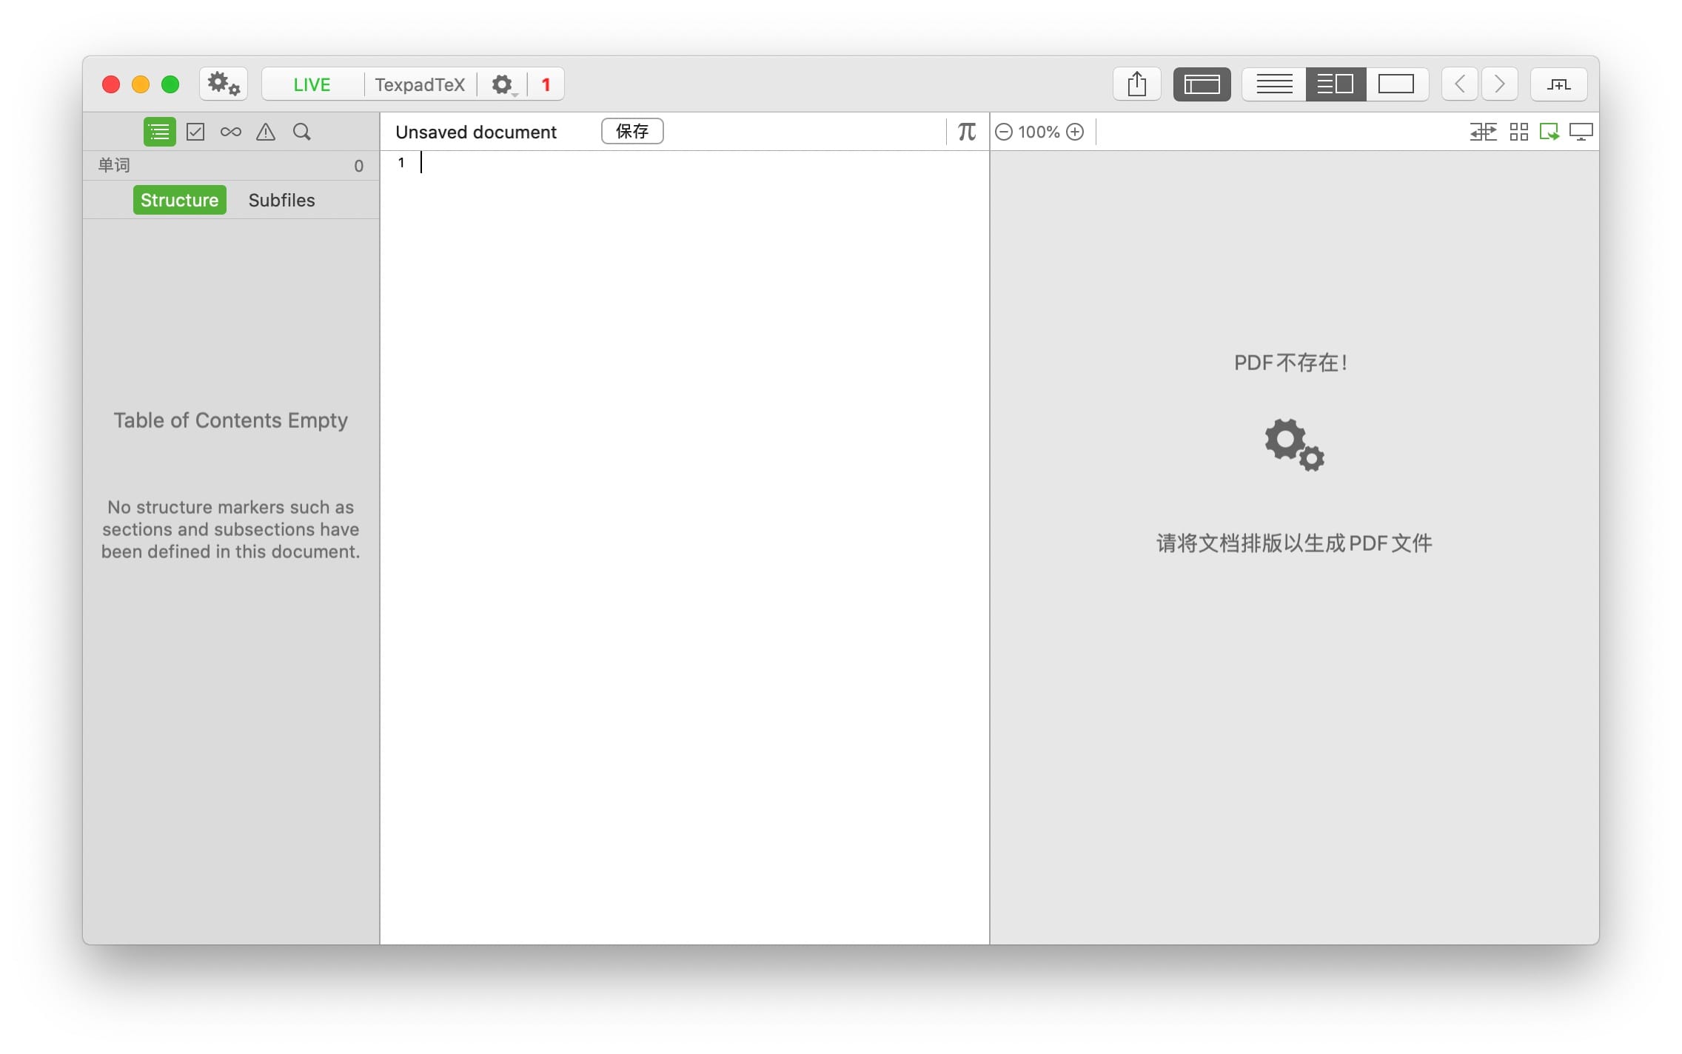Switch to the Subfiles tab

281,200
